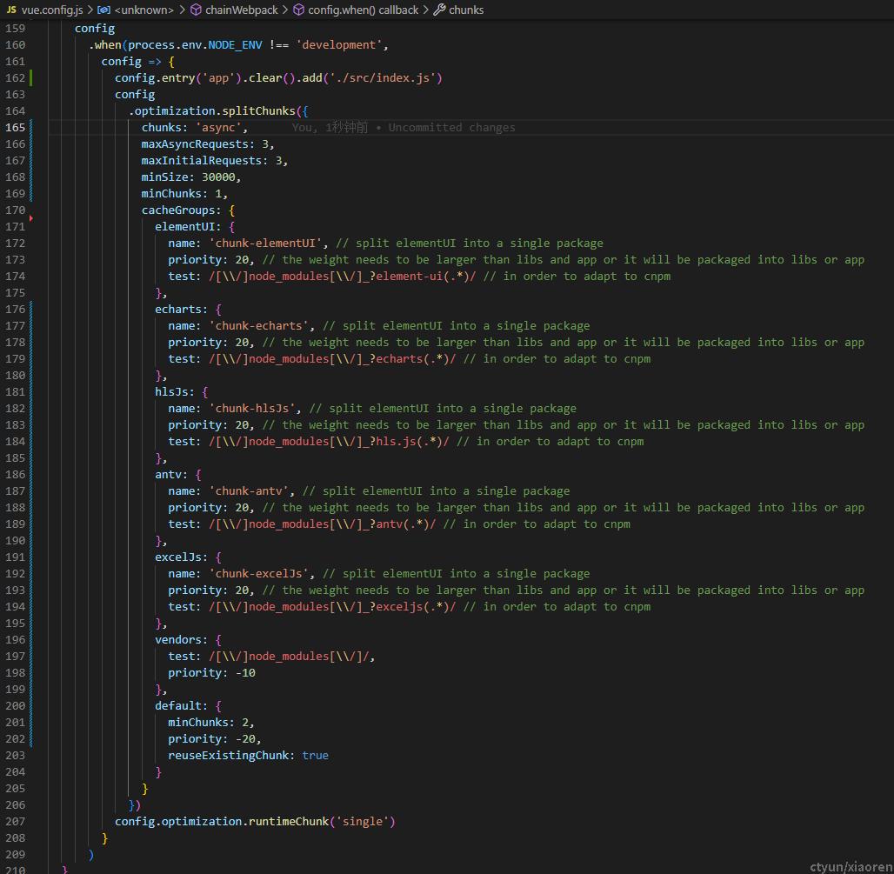The image size is (894, 874).
Task: Click the opening brace after cacheGroups
Action: (x=231, y=210)
